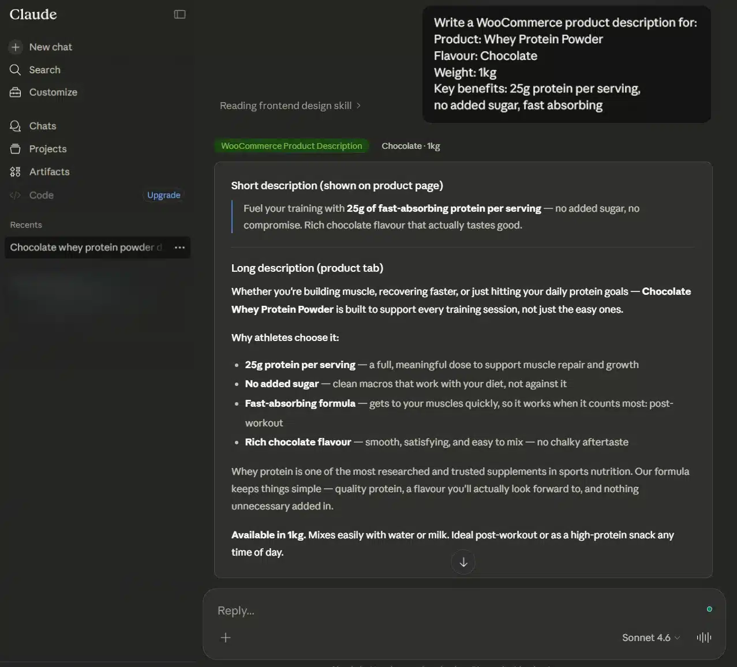
Task: Open the Artifacts section
Action: 49,171
